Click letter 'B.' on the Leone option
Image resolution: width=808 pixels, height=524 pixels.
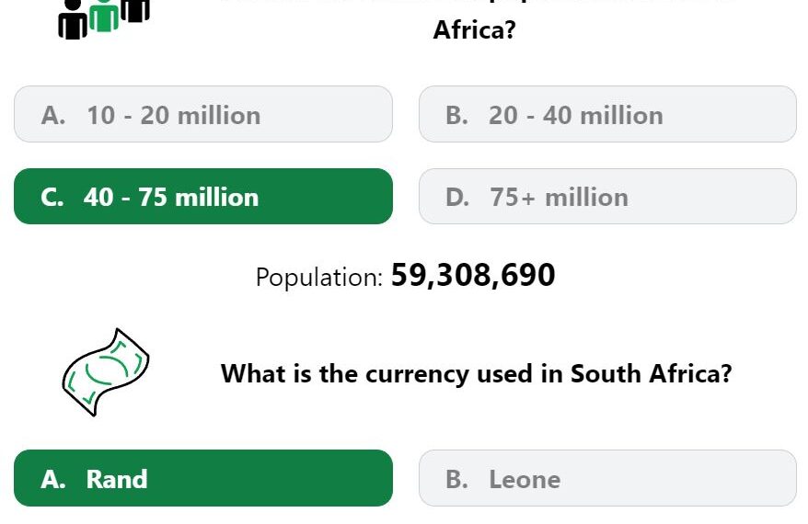coord(457,479)
